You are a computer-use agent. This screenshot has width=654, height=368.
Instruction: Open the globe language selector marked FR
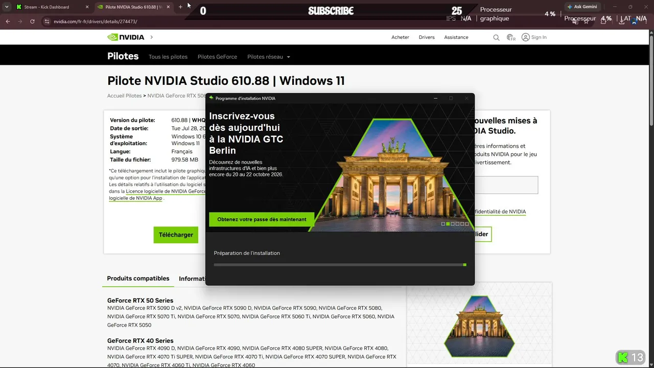(x=511, y=37)
